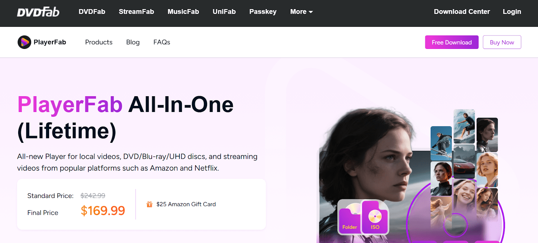
Task: Open the Download Center link
Action: click(x=462, y=12)
